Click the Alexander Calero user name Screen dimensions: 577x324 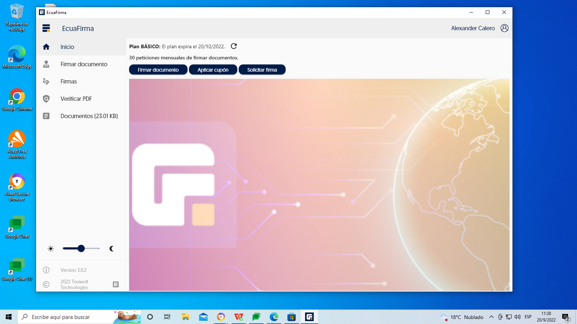click(473, 28)
